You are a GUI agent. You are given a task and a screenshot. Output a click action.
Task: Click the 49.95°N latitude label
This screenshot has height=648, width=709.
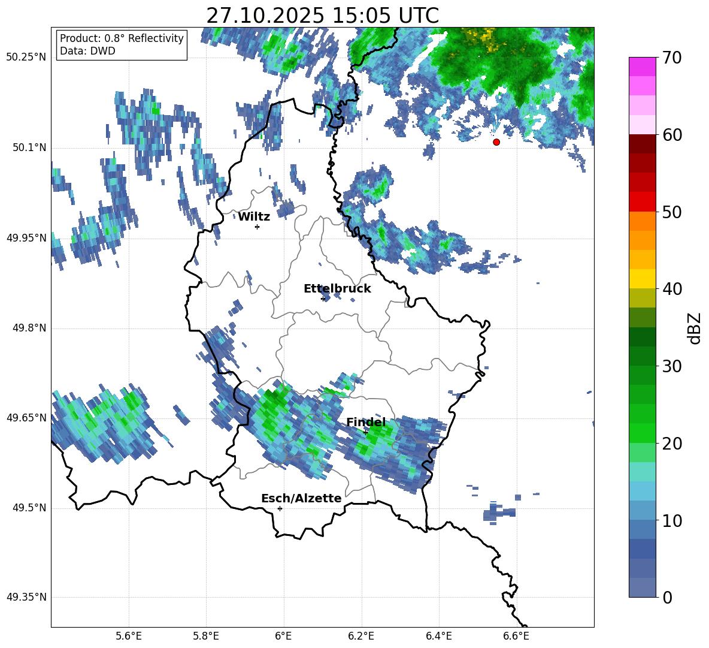[26, 238]
